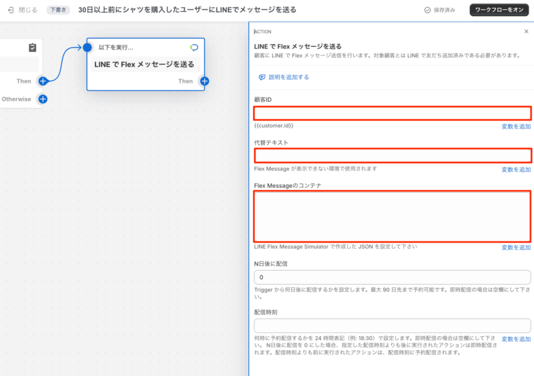Click the workflow title text

188,10
